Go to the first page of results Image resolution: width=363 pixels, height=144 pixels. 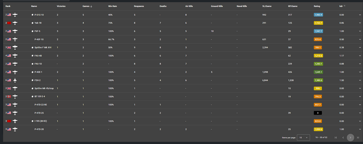(x=336, y=137)
